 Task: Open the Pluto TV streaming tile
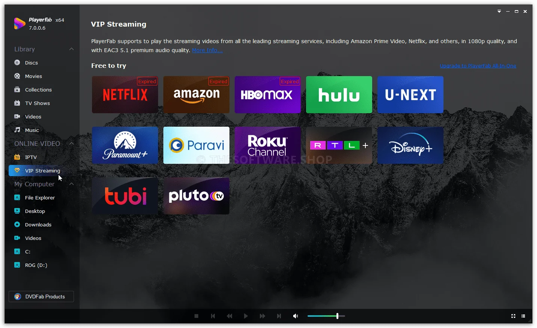pyautogui.click(x=196, y=196)
